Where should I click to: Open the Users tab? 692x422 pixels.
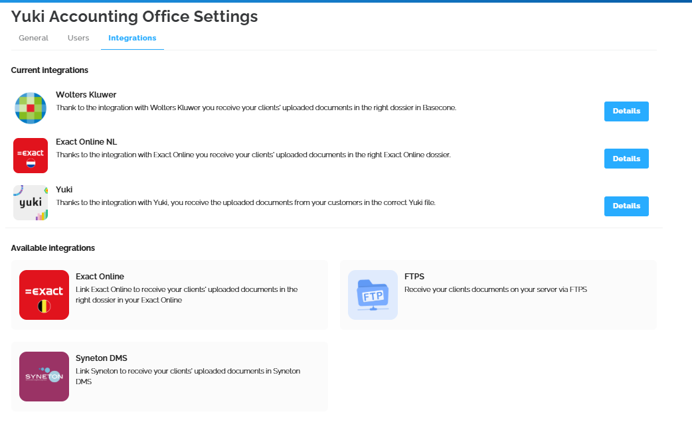[x=78, y=38]
